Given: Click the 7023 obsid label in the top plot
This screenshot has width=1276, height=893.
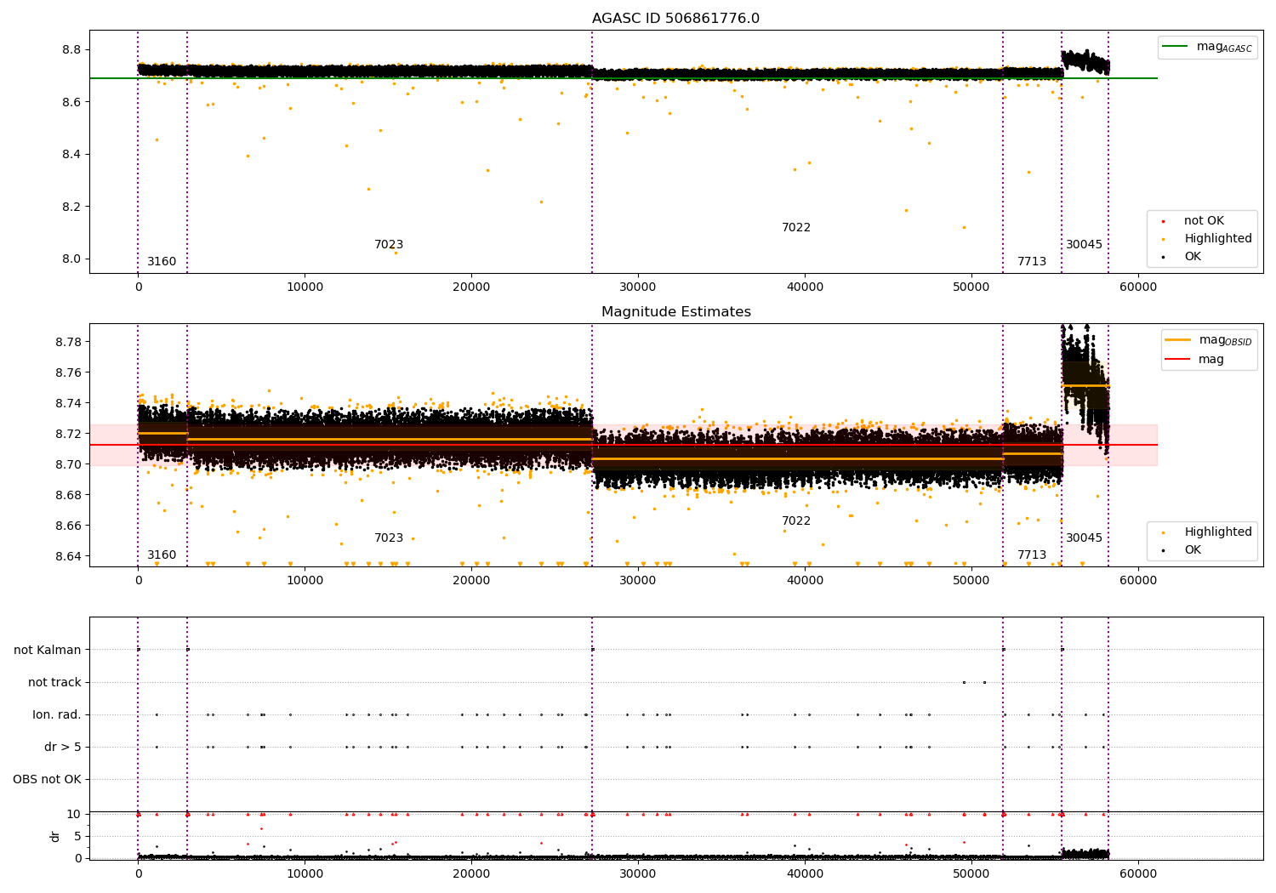Looking at the screenshot, I should pos(389,245).
